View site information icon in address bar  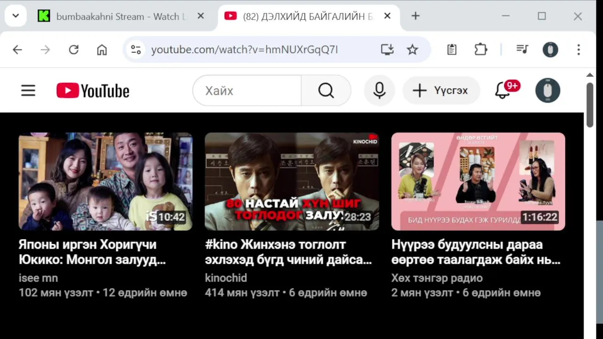point(136,49)
